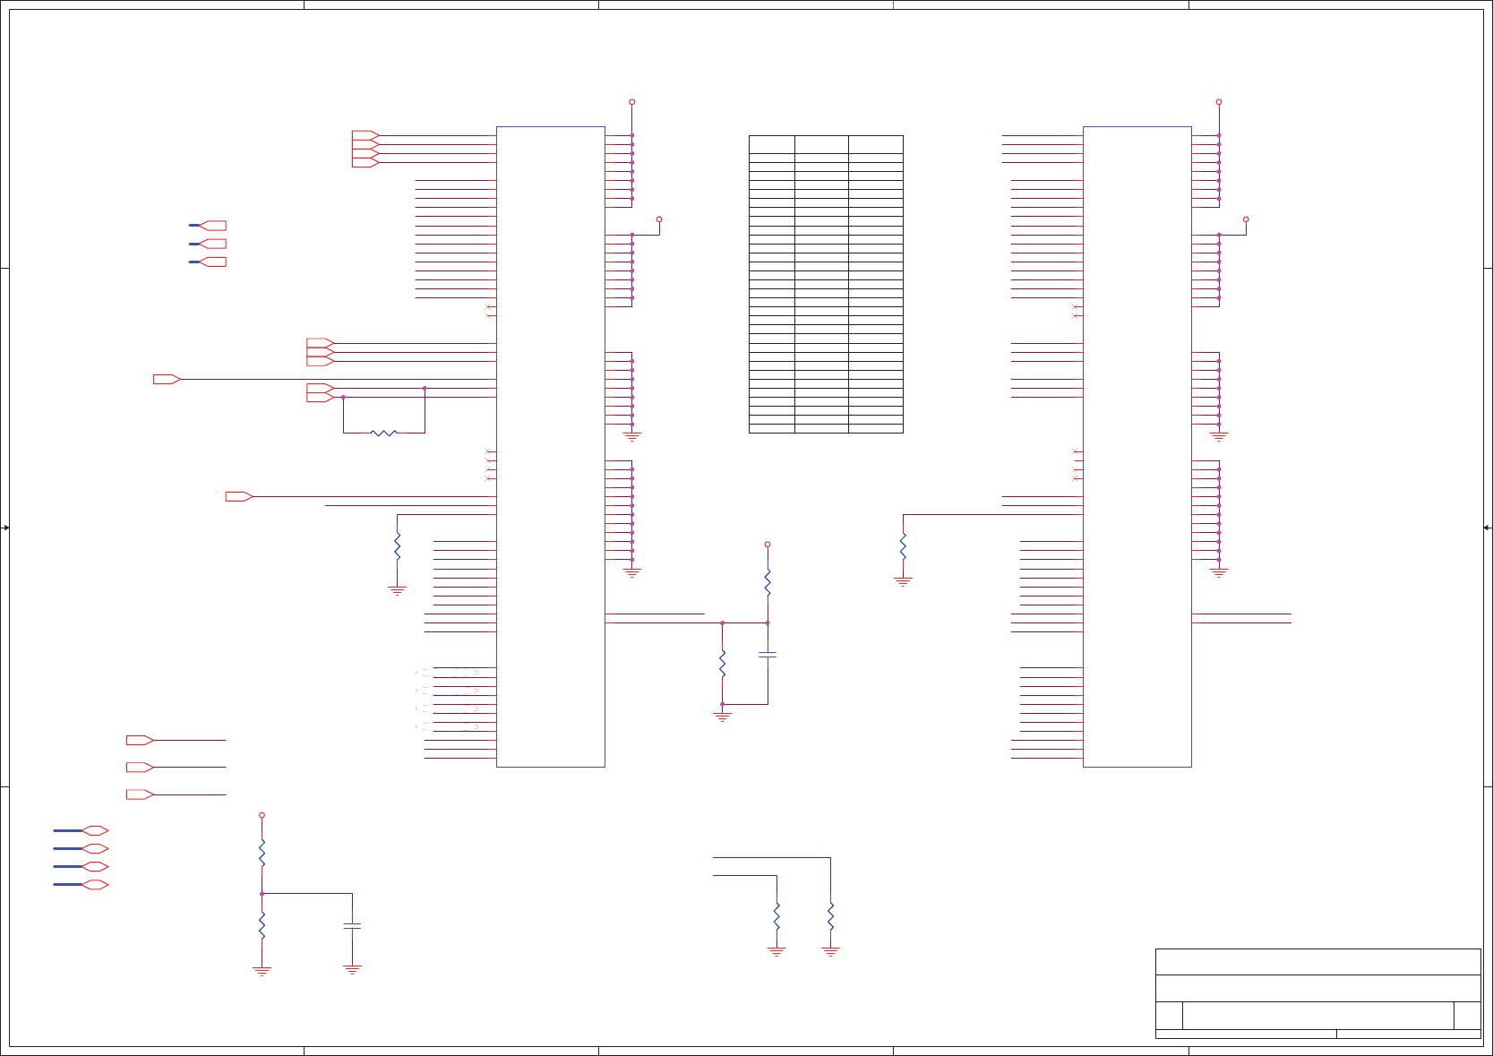This screenshot has width=1493, height=1056.
Task: Select the only horizontal resistor under the port pair
Action: (x=384, y=433)
